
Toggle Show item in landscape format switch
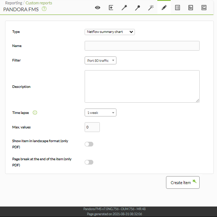click(89, 144)
